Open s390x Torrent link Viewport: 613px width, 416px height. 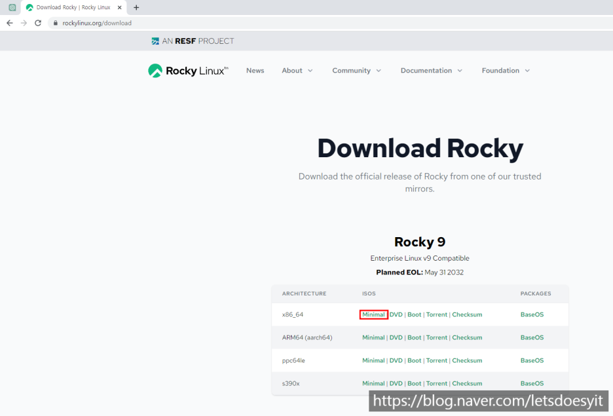pos(437,384)
